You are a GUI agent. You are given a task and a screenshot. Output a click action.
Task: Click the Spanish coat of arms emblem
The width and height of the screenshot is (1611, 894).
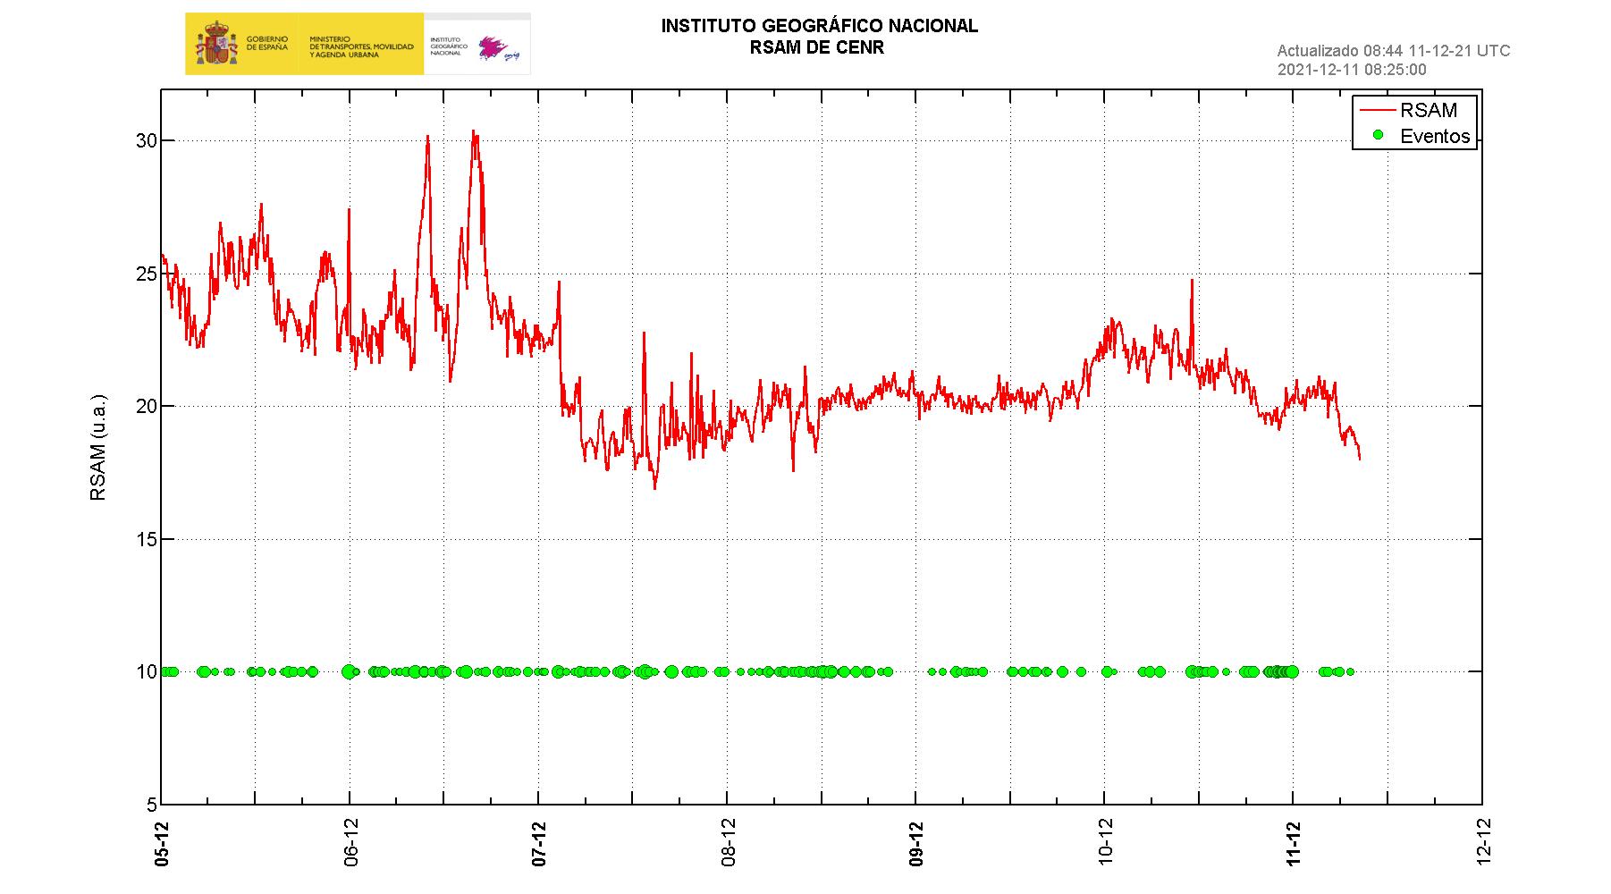tap(212, 45)
